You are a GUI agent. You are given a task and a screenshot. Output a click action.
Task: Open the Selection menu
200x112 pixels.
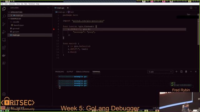[12, 4]
